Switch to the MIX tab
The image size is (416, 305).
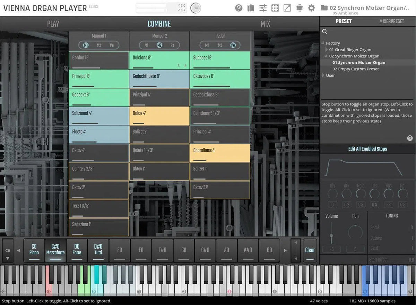tap(265, 24)
